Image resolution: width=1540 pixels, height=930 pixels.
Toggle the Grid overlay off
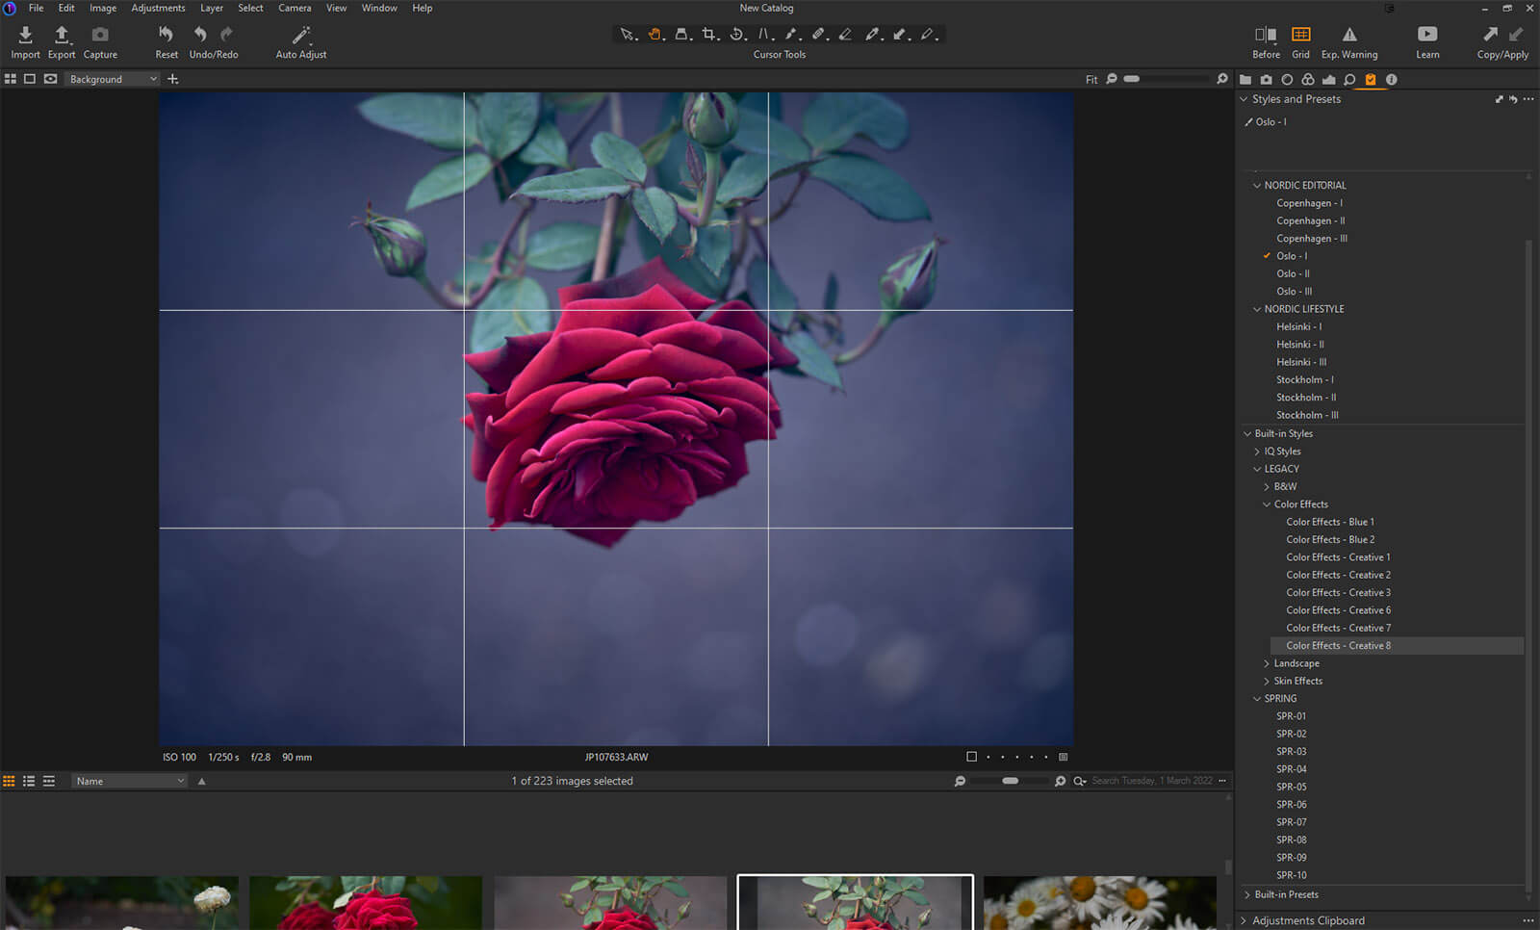tap(1300, 36)
